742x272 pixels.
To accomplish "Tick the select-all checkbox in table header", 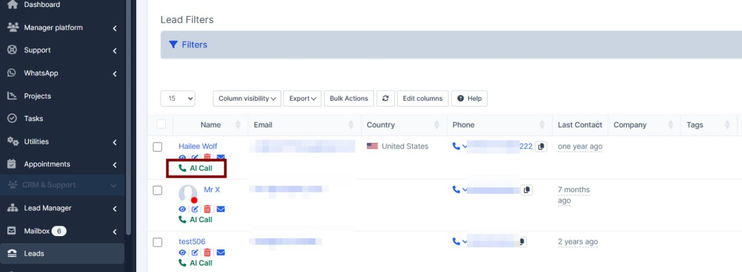I will coord(161,124).
